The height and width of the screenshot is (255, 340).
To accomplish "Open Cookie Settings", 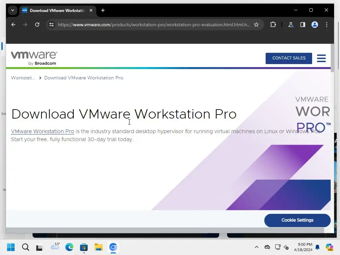I will pyautogui.click(x=297, y=220).
